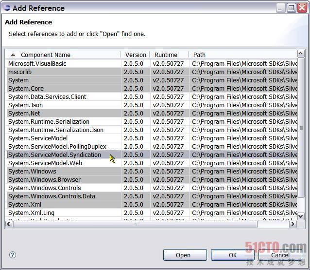Select the System.Windows reference
This screenshot has height=270, width=310.
[151, 171]
